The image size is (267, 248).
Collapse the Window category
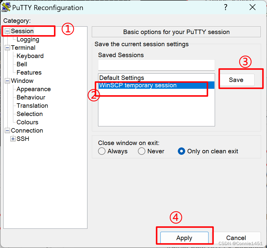tap(7, 81)
